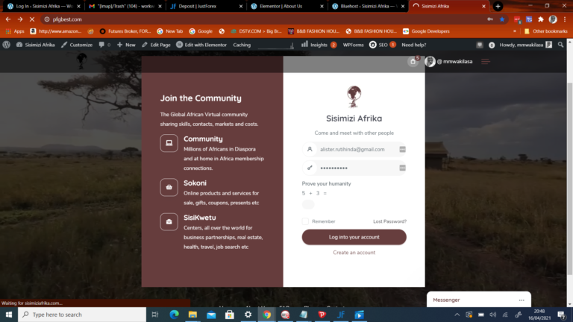Open the shopping bag cart icon
573x322 pixels.
413,62
